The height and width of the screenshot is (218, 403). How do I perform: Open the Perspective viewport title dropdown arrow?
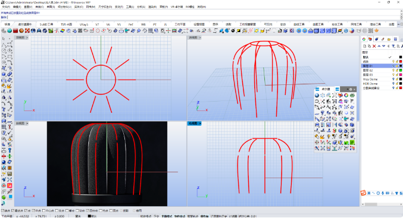click(200, 37)
